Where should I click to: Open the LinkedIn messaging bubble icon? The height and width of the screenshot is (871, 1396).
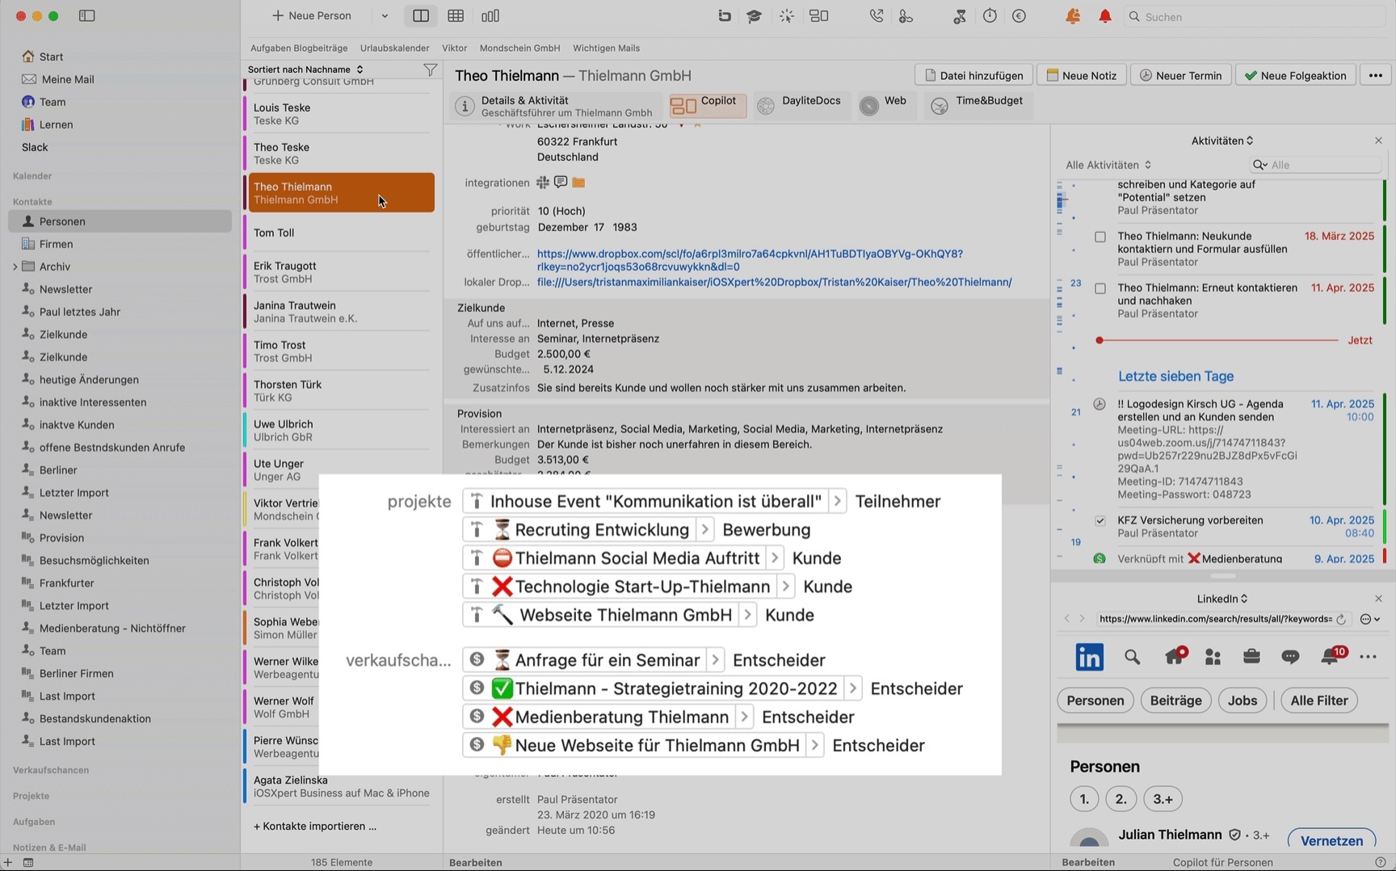click(x=1290, y=657)
